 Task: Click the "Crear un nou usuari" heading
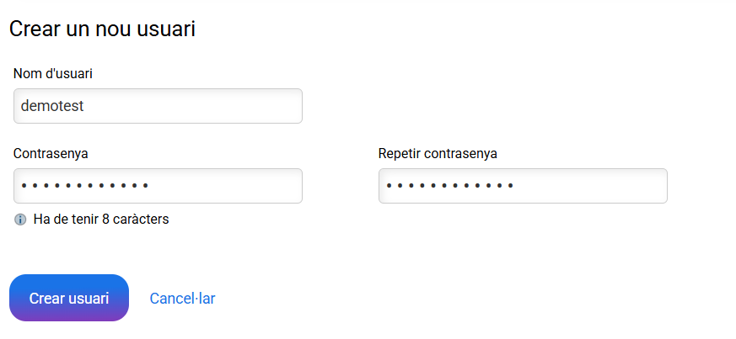click(x=102, y=29)
